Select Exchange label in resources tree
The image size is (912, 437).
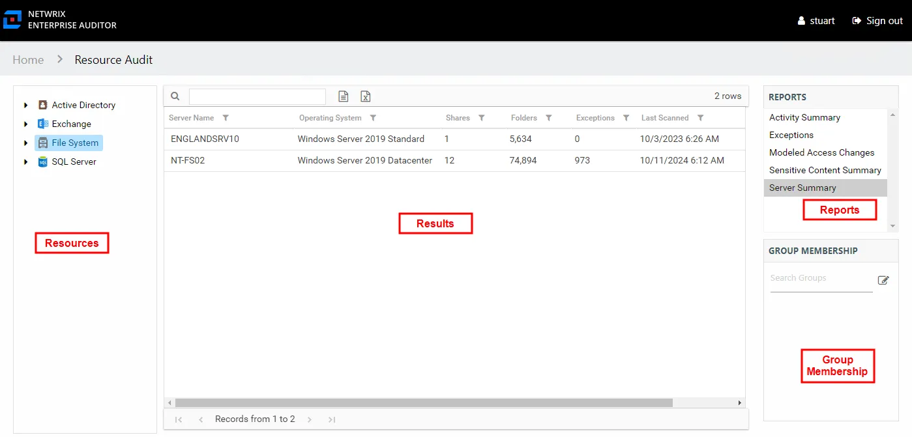pyautogui.click(x=72, y=124)
